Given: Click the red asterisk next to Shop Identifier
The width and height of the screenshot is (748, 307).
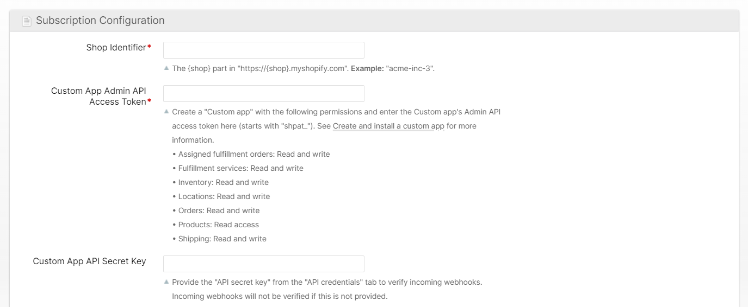Looking at the screenshot, I should point(149,48).
